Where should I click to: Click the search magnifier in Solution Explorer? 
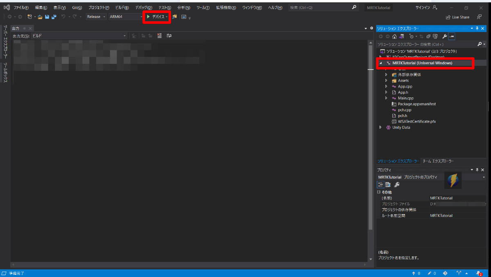[x=480, y=44]
